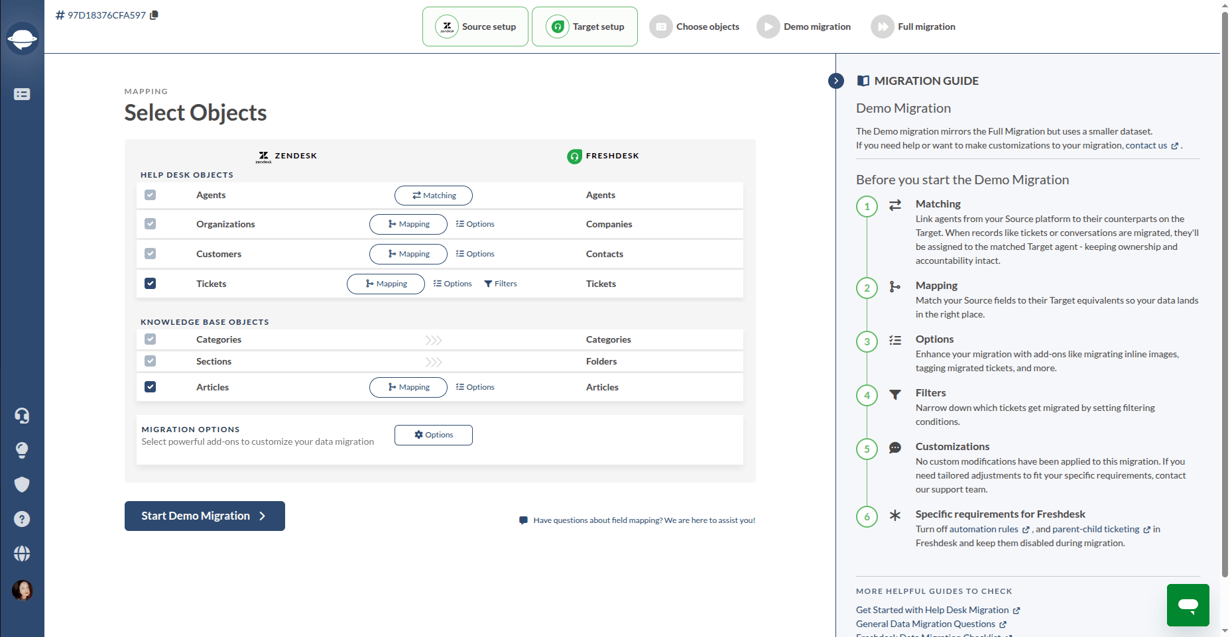
Task: Click the Freshdesk logo above target column
Action: pos(574,156)
